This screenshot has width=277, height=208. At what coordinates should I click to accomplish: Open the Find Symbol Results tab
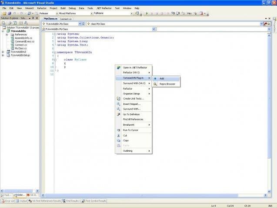[94, 201]
